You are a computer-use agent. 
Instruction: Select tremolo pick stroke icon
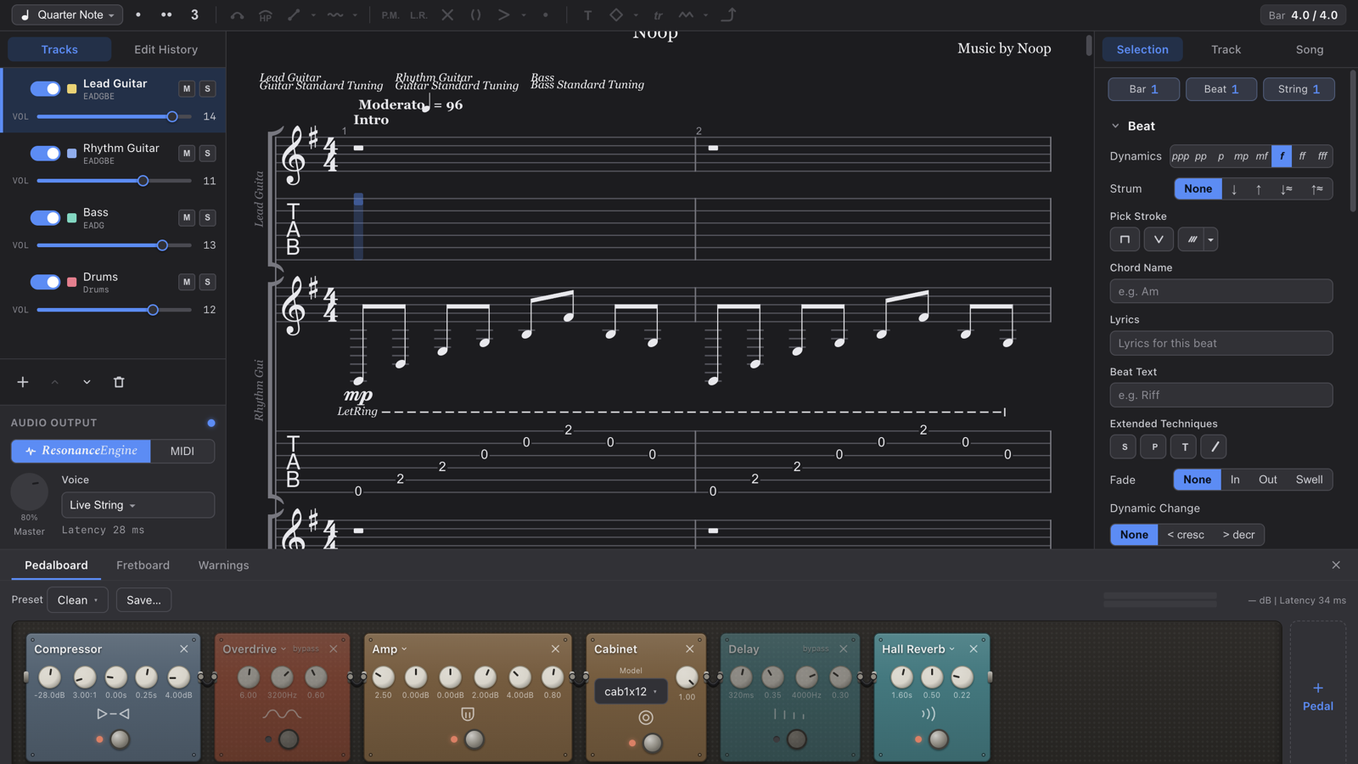tap(1192, 239)
